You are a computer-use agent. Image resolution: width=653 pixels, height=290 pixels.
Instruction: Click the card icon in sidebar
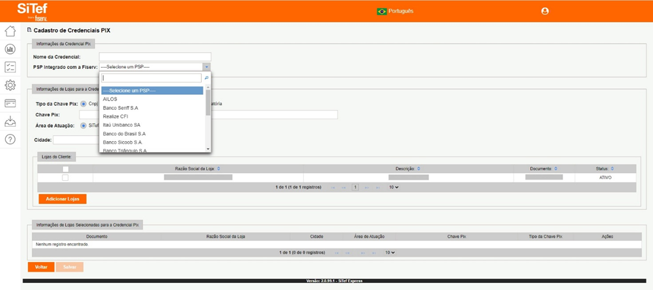10,103
